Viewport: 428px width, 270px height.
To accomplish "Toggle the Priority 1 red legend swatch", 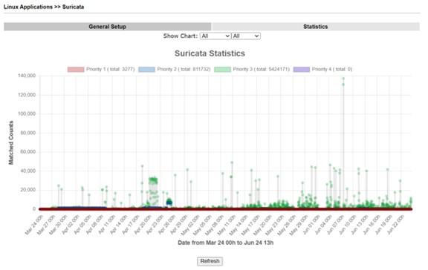I will (76, 69).
